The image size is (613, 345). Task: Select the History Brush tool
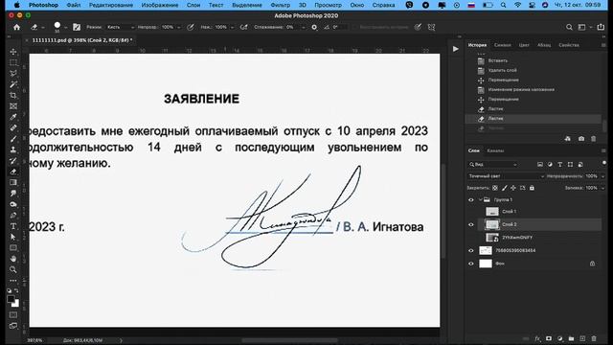point(13,161)
